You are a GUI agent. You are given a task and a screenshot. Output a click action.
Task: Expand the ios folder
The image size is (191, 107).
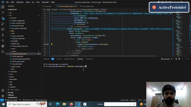click(10, 13)
